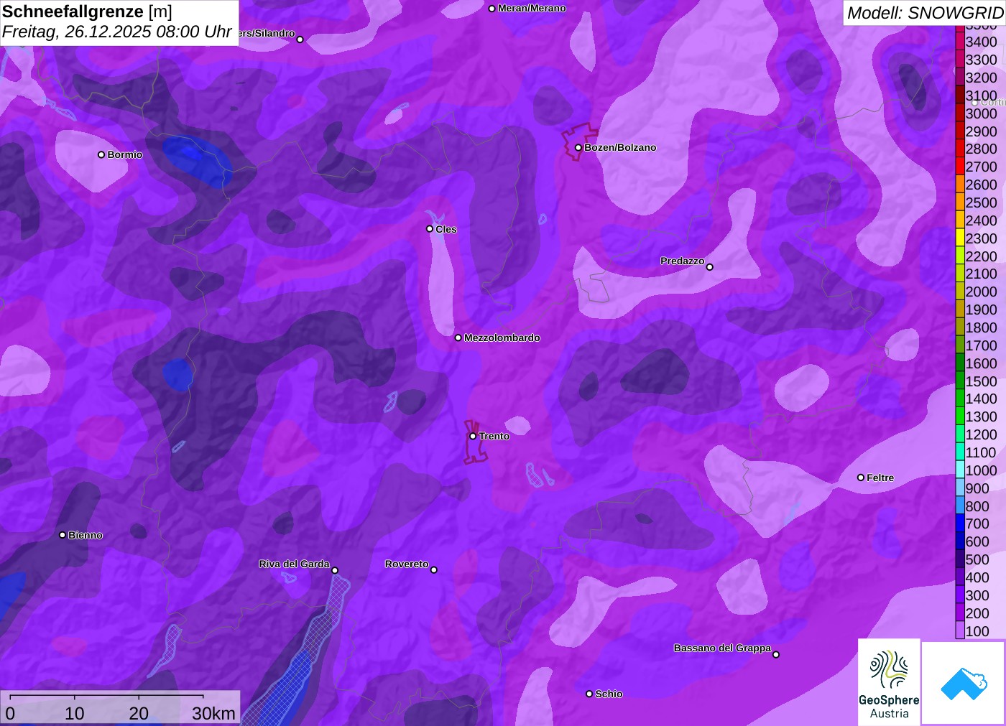
Task: Pick the Feltre location marker
Action: pyautogui.click(x=861, y=478)
